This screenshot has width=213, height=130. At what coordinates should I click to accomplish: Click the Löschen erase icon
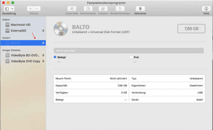point(103,9)
